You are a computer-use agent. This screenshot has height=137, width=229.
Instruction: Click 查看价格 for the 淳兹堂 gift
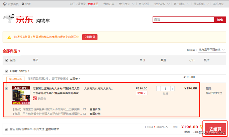pyautogui.click(x=95, y=109)
